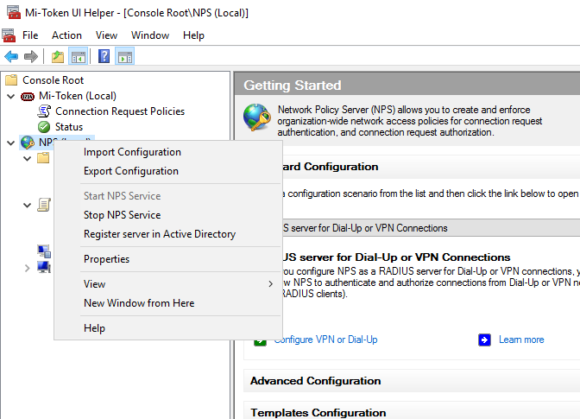Open the Window menu
580x419 pixels.
150,35
